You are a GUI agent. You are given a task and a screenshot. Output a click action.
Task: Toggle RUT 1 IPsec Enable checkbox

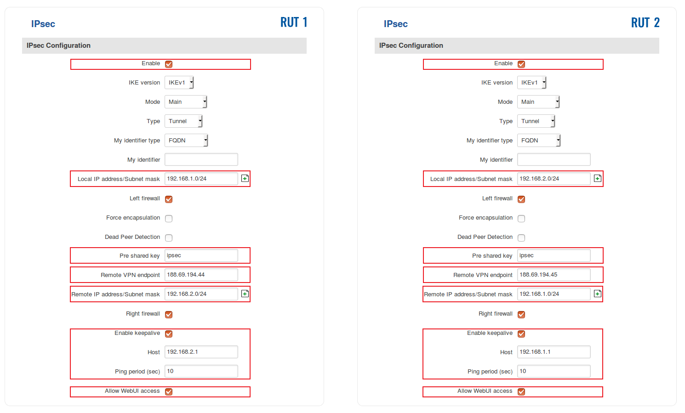pos(169,64)
